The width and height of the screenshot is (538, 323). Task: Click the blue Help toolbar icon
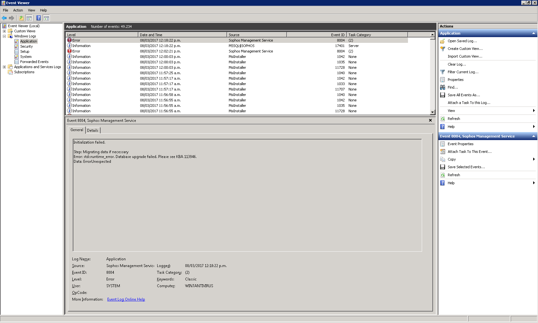(38, 18)
